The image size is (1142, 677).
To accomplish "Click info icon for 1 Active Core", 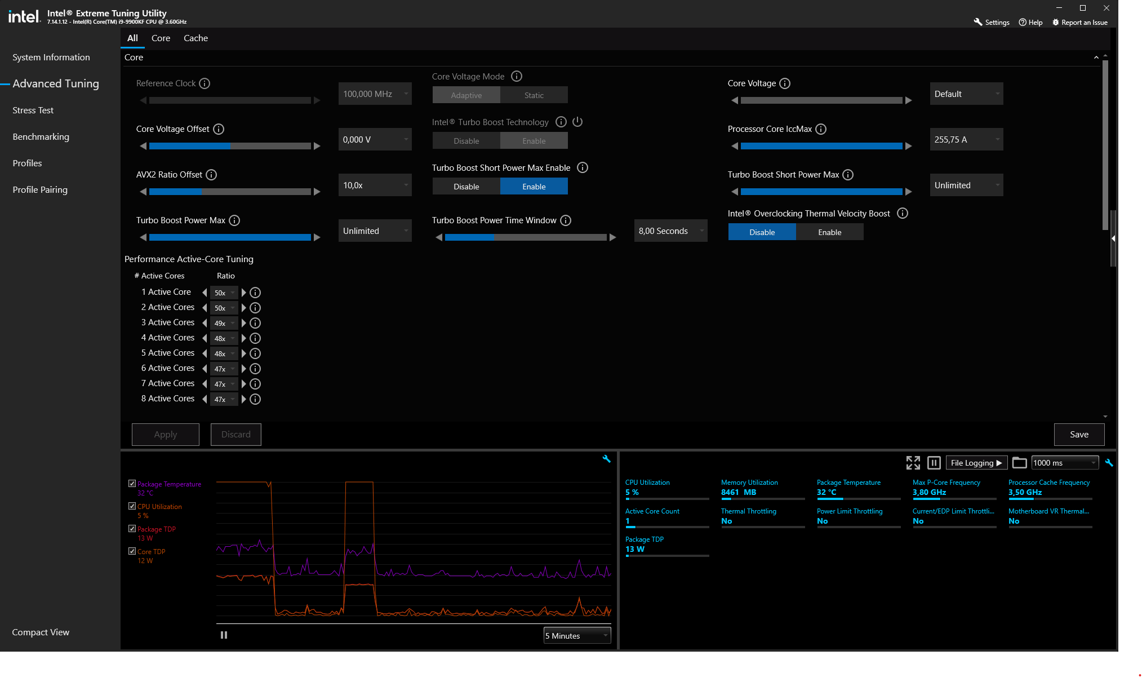I will point(255,293).
